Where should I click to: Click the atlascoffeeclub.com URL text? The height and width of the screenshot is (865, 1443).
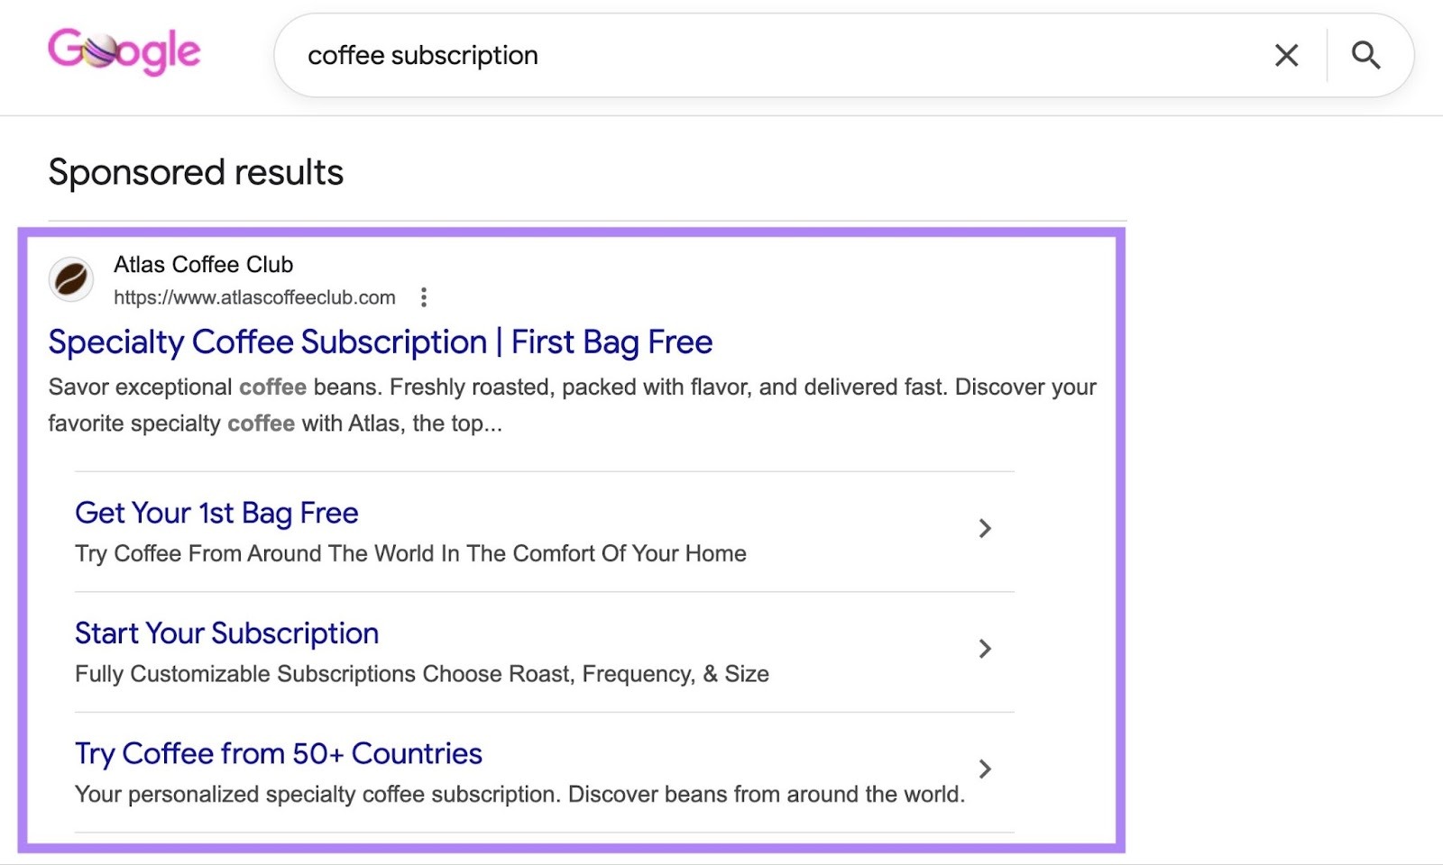[x=255, y=296]
